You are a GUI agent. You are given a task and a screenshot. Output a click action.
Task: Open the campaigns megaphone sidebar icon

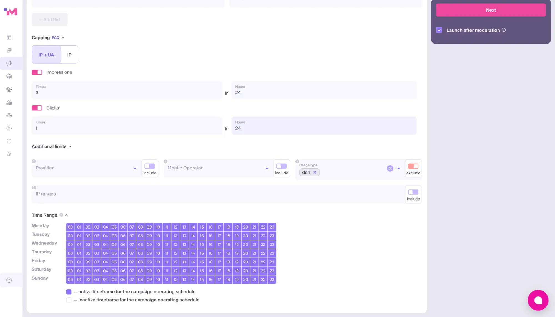[9, 63]
